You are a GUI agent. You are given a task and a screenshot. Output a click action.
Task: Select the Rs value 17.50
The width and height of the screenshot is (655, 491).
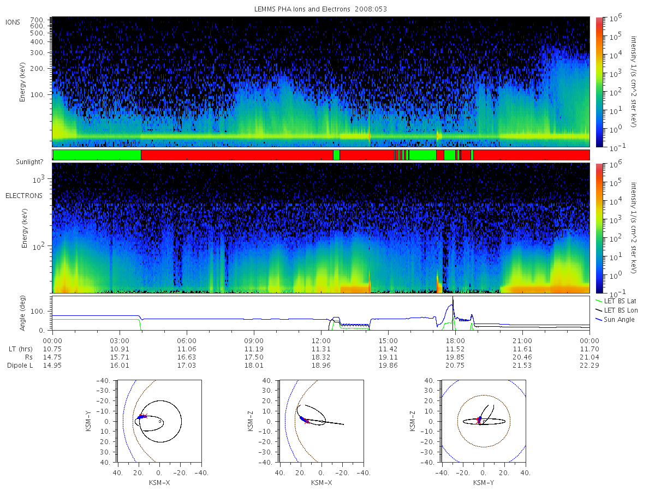click(x=254, y=357)
